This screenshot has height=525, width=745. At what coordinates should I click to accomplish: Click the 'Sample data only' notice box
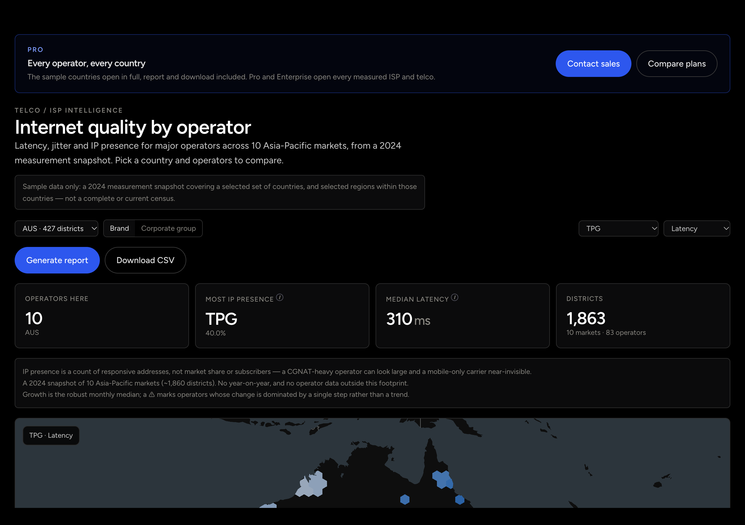(220, 192)
